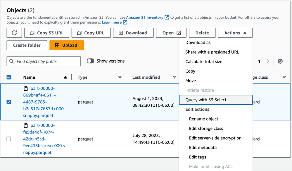Check the second parquet file checkbox
Viewport: 292px width, 171px height.
[9, 139]
